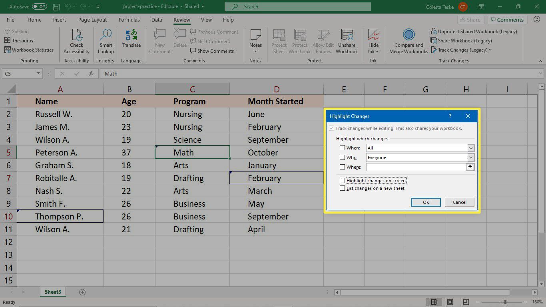Switch to Page Layout view in status bar
Image resolution: width=546 pixels, height=307 pixels.
coord(450,302)
